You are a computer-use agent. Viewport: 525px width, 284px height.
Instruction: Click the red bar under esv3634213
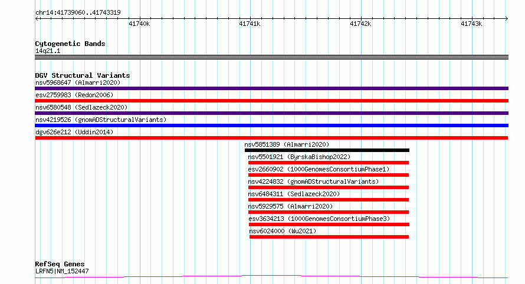[x=329, y=224]
